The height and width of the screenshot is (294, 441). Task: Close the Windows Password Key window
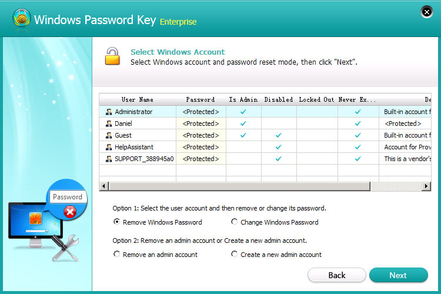point(427,12)
